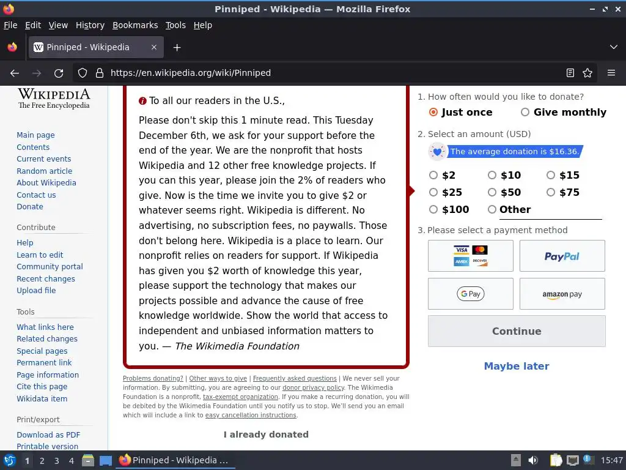Open the History menu
The image size is (626, 470).
coord(90,25)
